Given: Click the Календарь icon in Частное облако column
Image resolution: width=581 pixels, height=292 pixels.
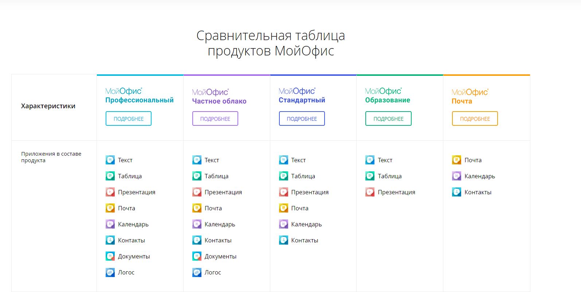Looking at the screenshot, I should 197,224.
